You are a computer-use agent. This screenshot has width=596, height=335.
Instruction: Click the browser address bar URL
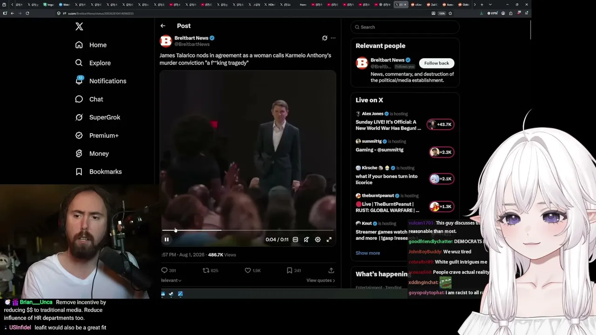(101, 13)
